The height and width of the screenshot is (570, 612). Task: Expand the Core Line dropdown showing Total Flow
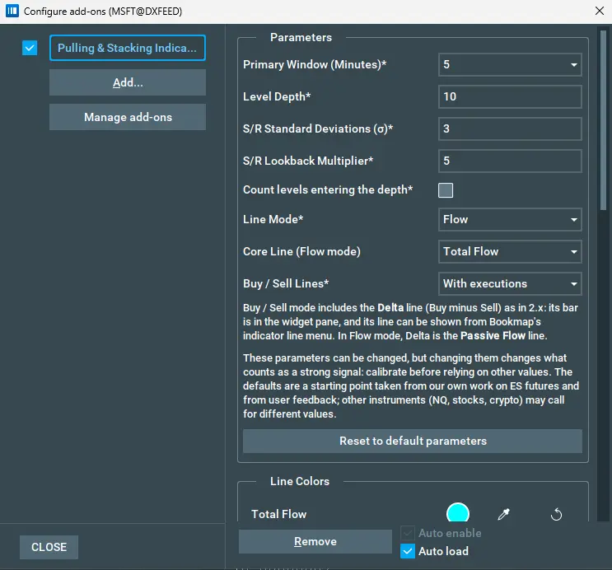(510, 251)
